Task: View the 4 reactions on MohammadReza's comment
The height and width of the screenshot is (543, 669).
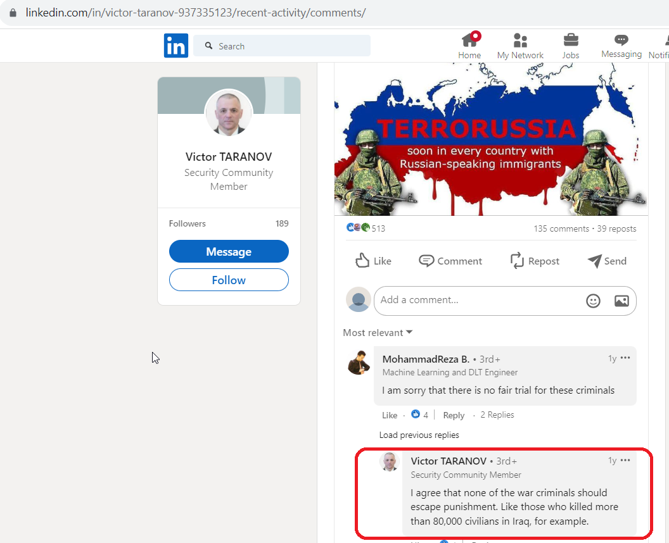Action: coord(419,415)
